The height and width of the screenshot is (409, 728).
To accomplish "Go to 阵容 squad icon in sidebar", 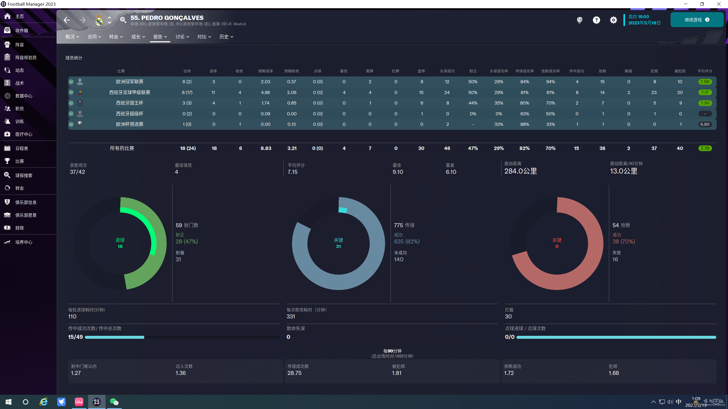I will pos(7,45).
